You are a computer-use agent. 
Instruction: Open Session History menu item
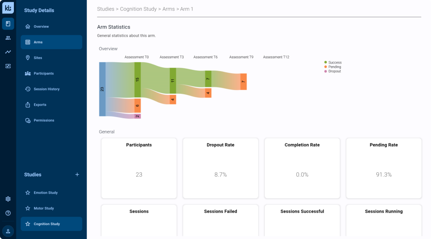[51, 89]
